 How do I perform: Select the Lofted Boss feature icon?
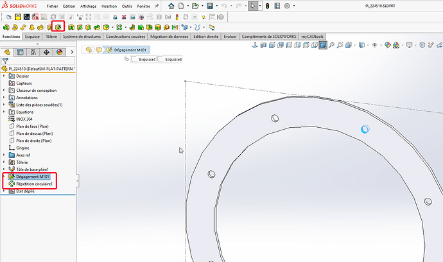[31, 28]
